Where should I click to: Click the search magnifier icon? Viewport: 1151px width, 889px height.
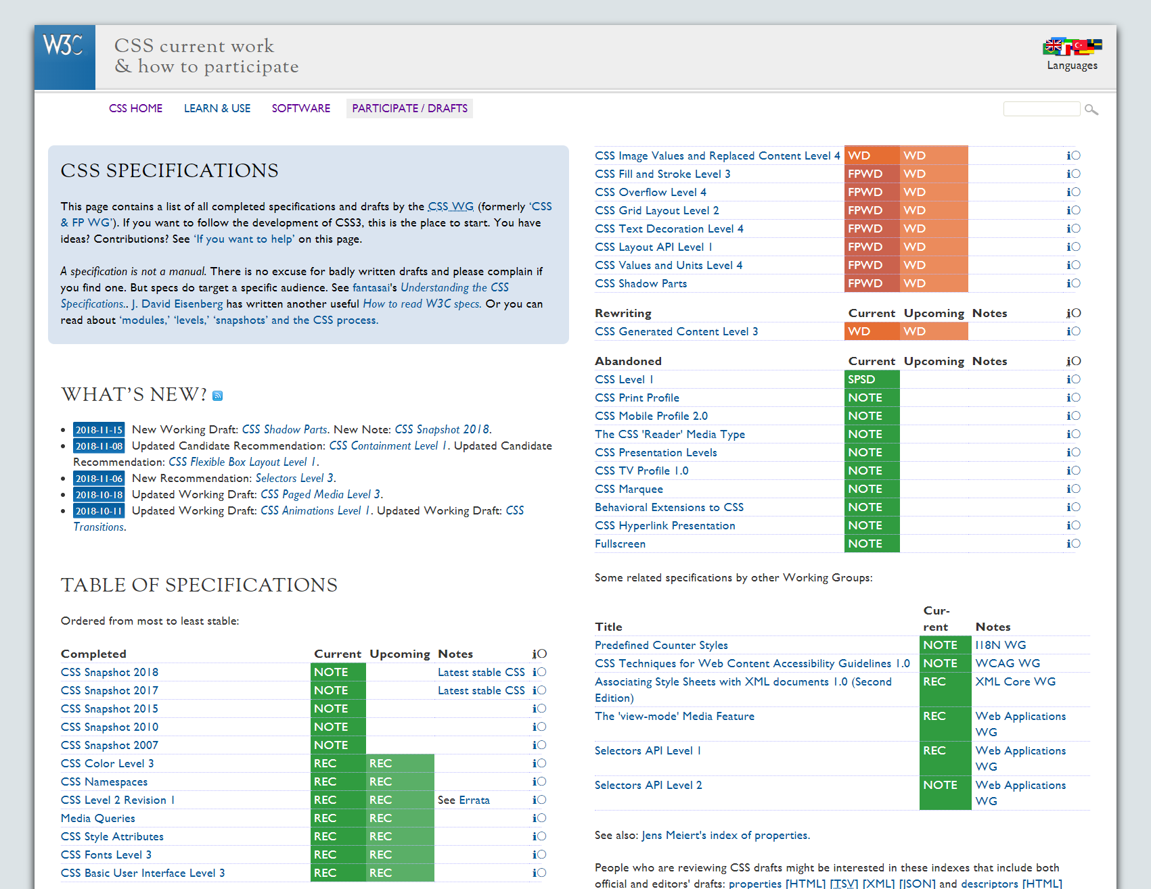[x=1091, y=110]
